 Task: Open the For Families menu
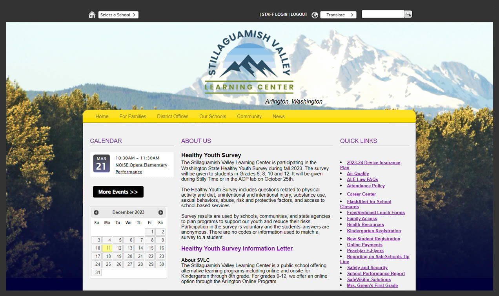133,116
